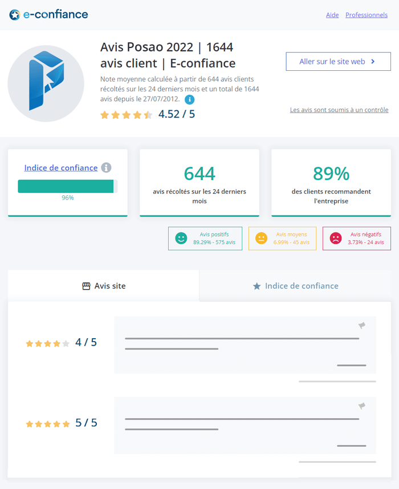
Task: Filter by Avis négatifs 3.73%
Action: point(357,239)
